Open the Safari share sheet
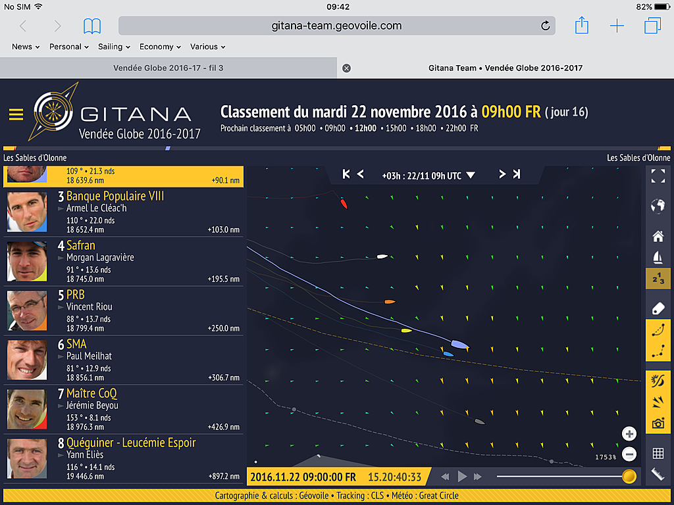674x505 pixels. (582, 25)
